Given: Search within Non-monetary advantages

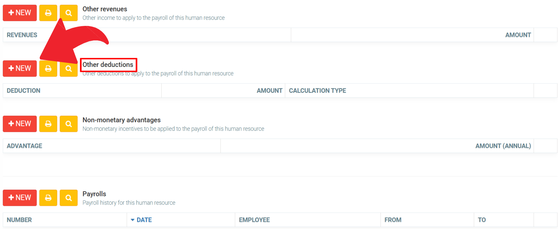Looking at the screenshot, I should coord(69,124).
